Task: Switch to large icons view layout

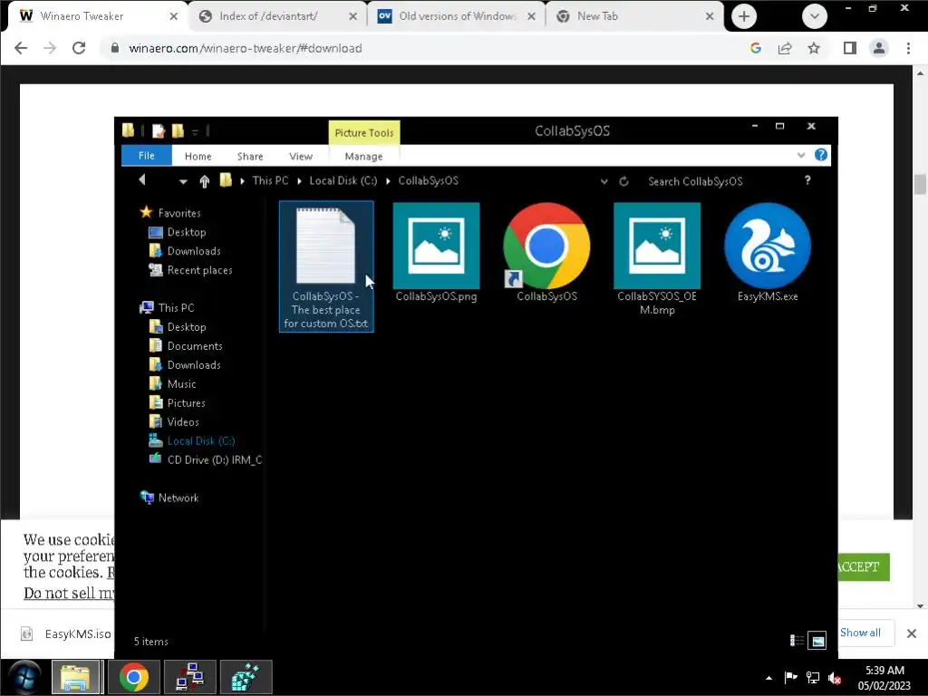Action: click(817, 640)
